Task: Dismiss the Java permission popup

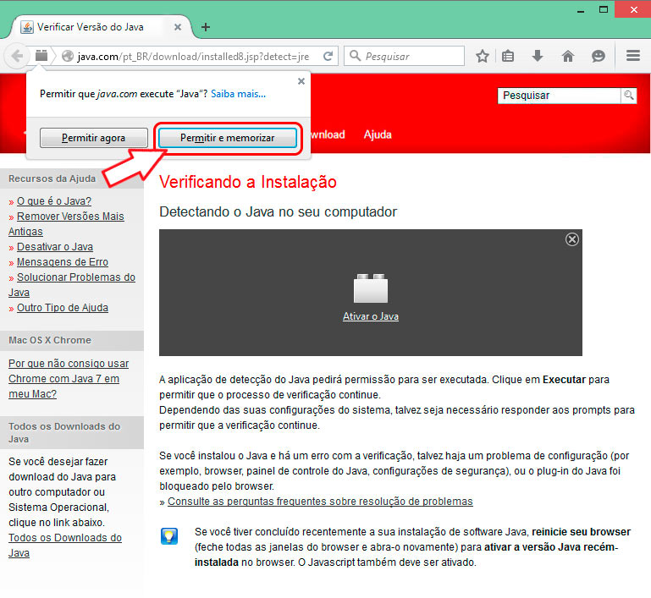Action: coord(301,81)
